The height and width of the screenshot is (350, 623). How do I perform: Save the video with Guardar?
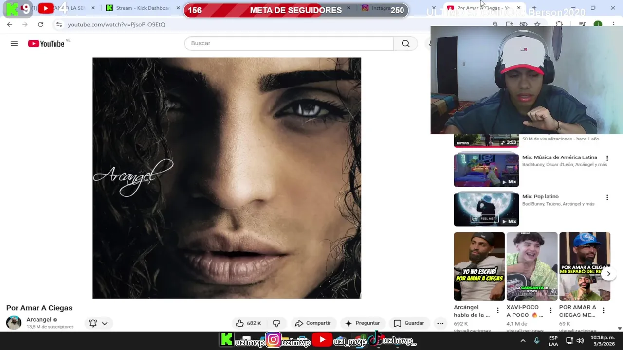pyautogui.click(x=409, y=323)
